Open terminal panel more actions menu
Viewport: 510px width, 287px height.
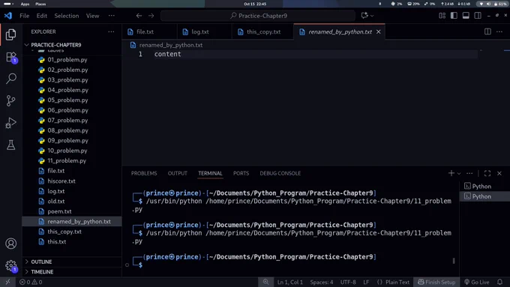[469, 173]
